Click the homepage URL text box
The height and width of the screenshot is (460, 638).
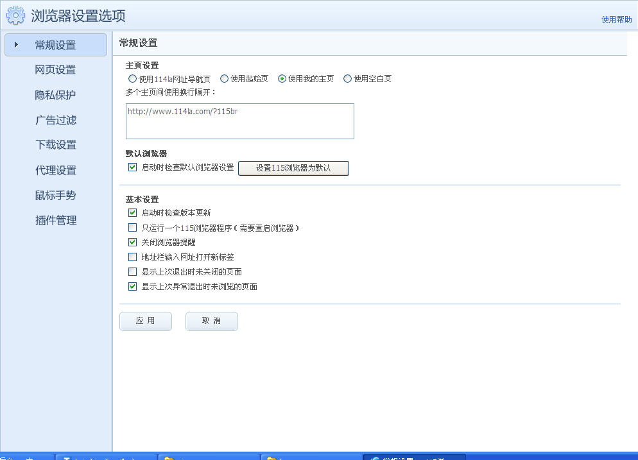(239, 121)
